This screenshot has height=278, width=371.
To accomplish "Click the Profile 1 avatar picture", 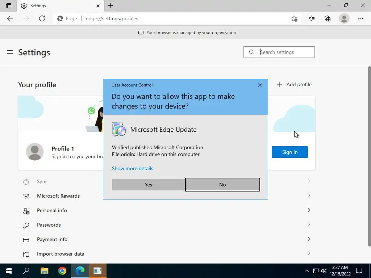I will pyautogui.click(x=35, y=152).
